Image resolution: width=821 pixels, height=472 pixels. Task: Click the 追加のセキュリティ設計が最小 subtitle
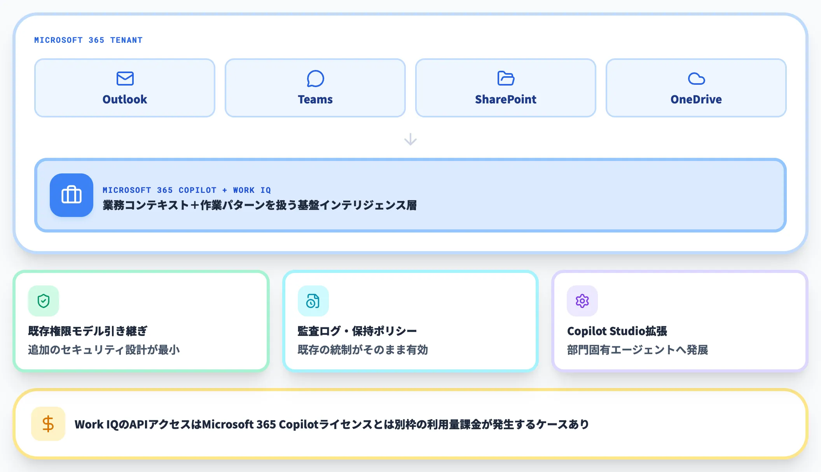tap(104, 350)
